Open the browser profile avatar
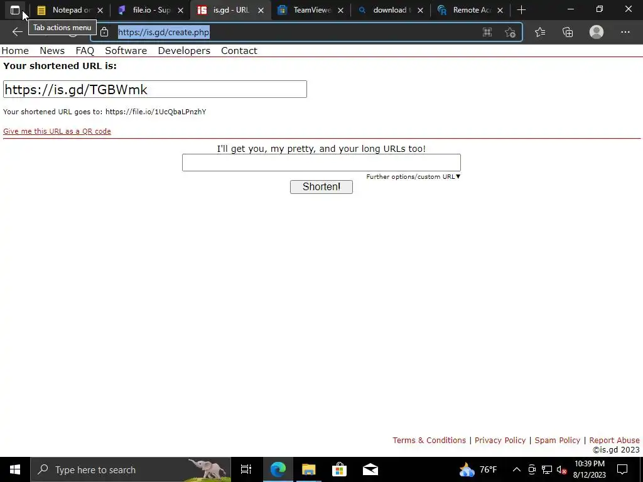Screen dimensions: 643x482 point(597,32)
